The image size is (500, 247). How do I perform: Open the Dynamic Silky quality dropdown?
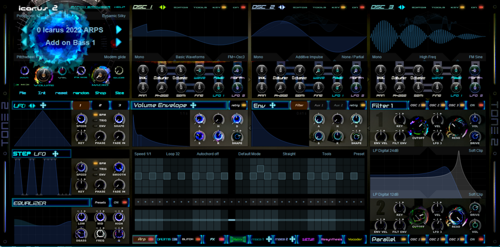(114, 15)
